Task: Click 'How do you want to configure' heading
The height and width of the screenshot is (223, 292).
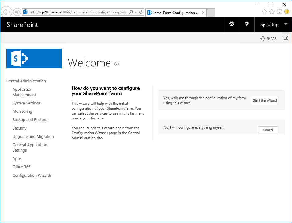Action: (x=106, y=91)
